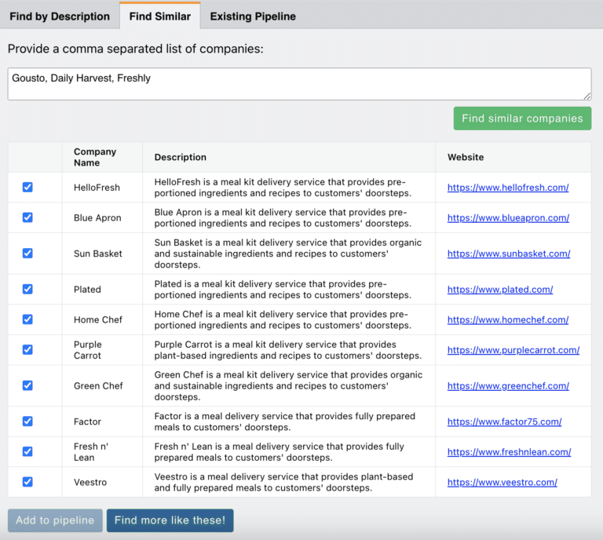Viewport: 603px width, 540px height.
Task: Toggle the Purple Carrot checkbox
Action: [x=27, y=349]
